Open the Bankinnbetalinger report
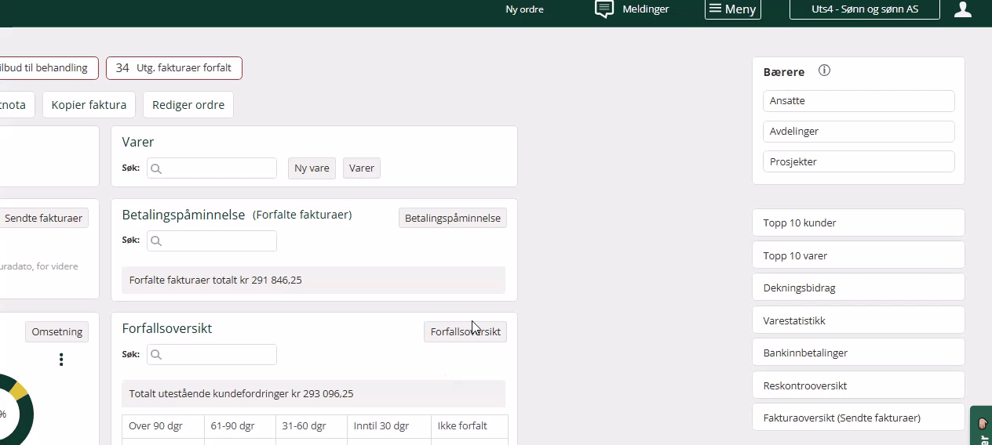The width and height of the screenshot is (992, 445). pos(859,353)
